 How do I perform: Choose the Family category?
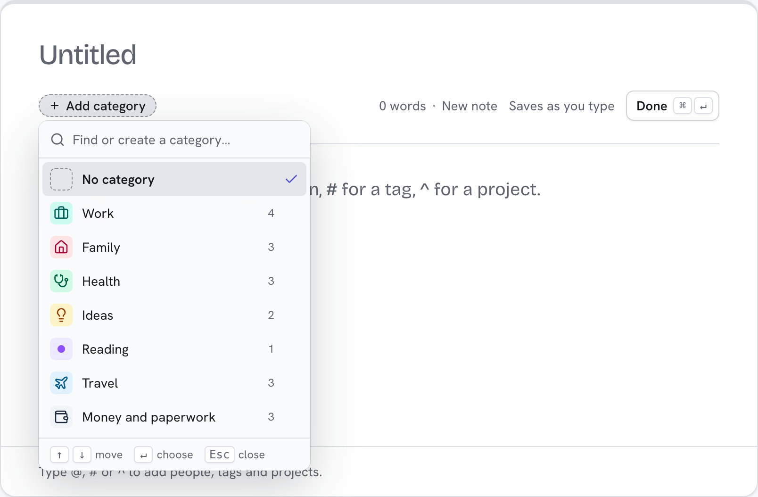click(174, 247)
